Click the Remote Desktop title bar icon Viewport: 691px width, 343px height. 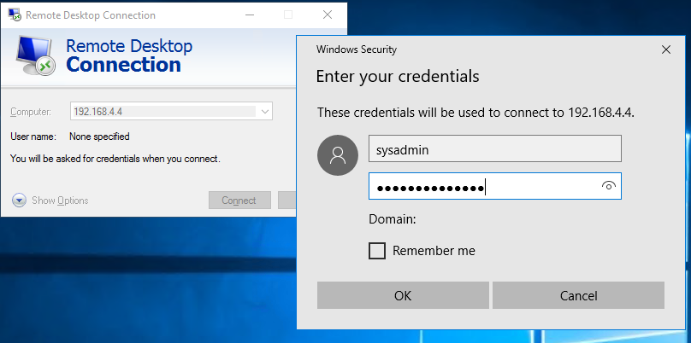point(15,15)
